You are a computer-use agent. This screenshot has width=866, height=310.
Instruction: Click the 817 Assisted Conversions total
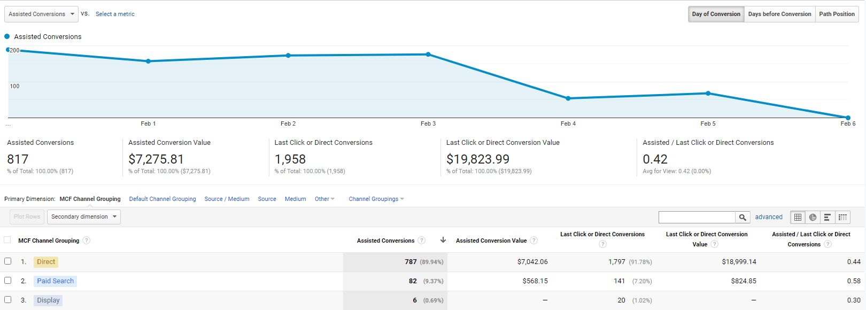point(18,159)
